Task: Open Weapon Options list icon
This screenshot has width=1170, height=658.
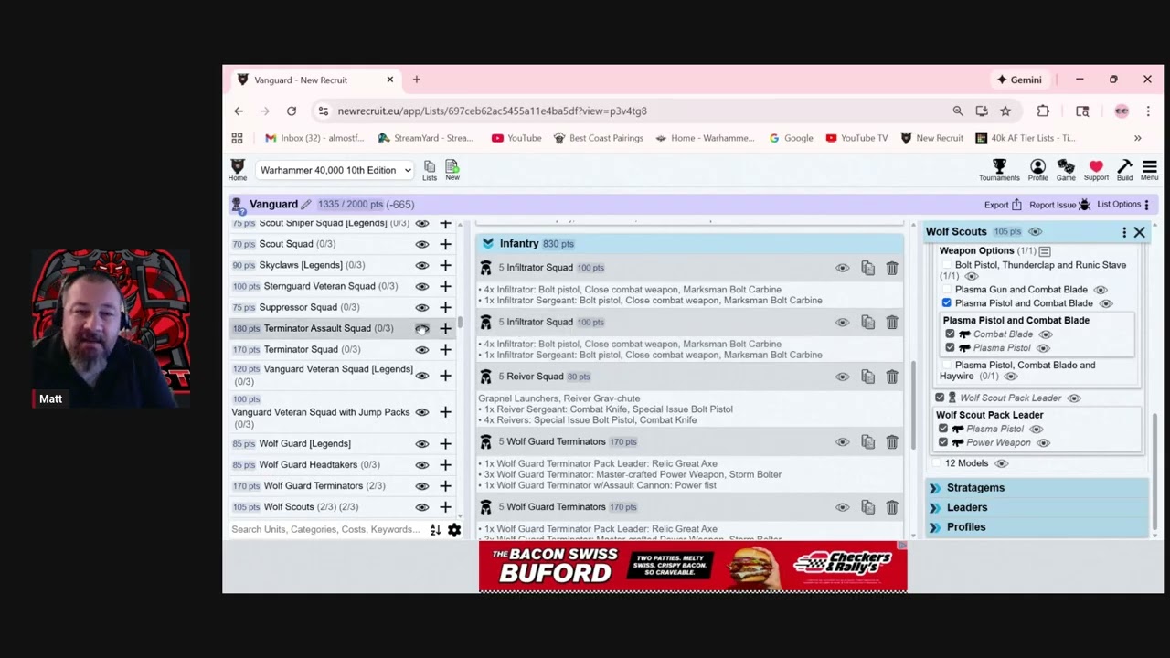Action: (x=1045, y=251)
